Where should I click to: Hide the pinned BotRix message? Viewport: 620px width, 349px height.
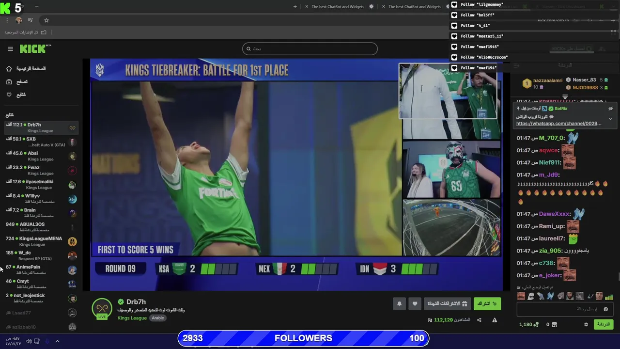tap(610, 109)
